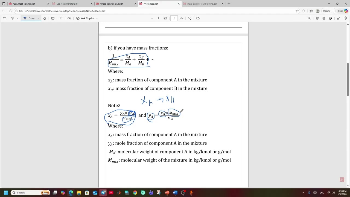Toggle Page view layout

pos(198,18)
